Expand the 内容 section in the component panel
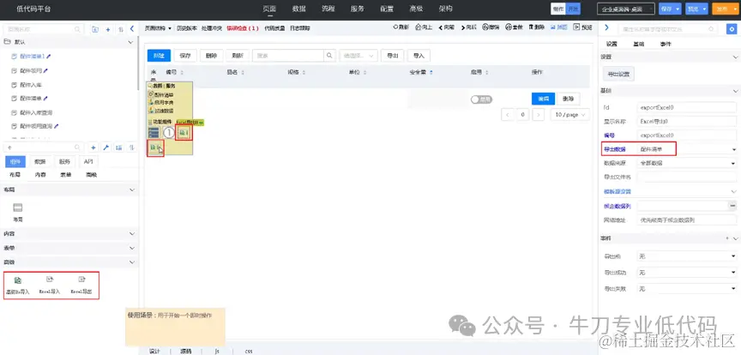Image resolution: width=741 pixels, height=355 pixels. 132,233
